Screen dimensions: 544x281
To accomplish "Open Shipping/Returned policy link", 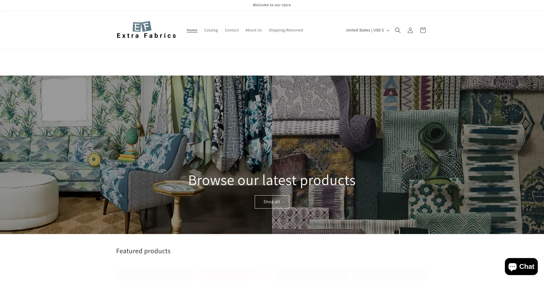I will (x=286, y=30).
